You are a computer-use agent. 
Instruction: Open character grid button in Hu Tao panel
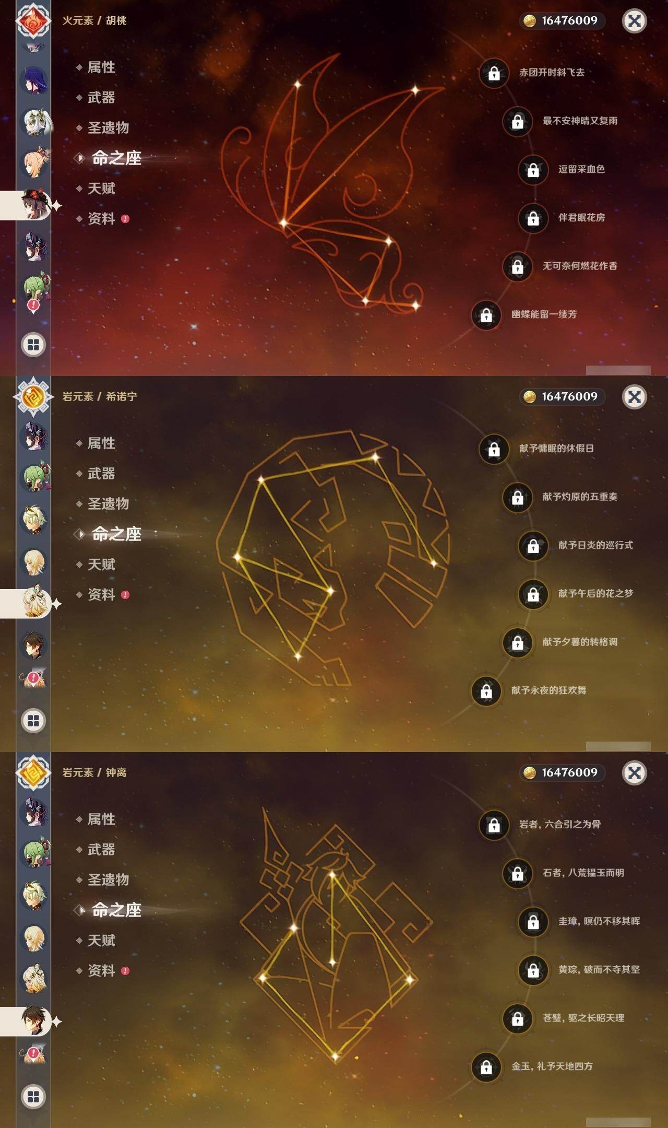(x=33, y=345)
